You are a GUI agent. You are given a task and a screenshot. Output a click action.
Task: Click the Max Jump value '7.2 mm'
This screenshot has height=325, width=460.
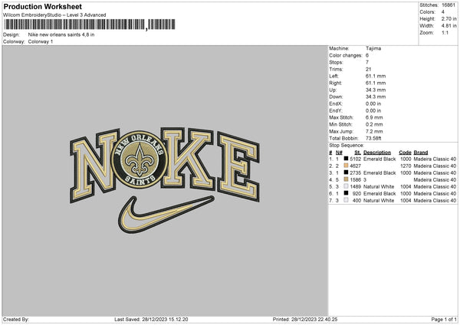tap(374, 131)
